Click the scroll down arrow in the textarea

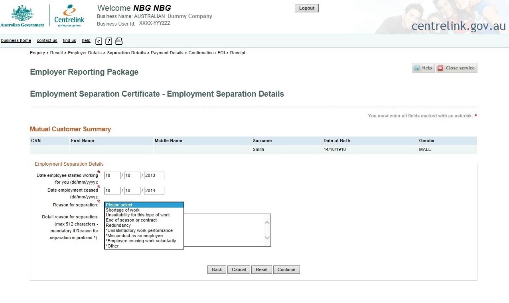pos(267,238)
